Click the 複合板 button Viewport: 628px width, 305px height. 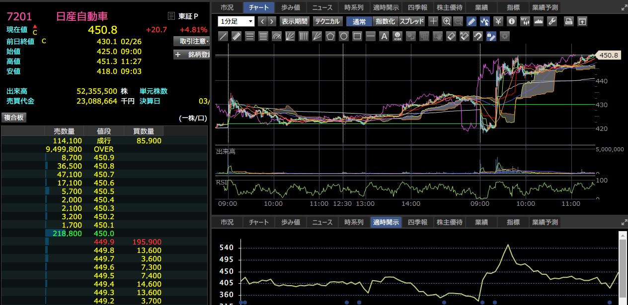click(x=14, y=118)
